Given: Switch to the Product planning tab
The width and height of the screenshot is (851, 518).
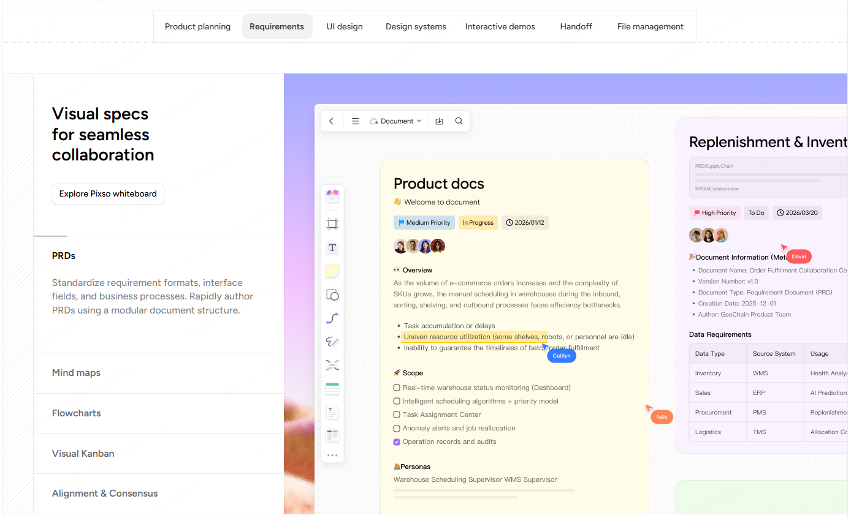Looking at the screenshot, I should point(197,26).
